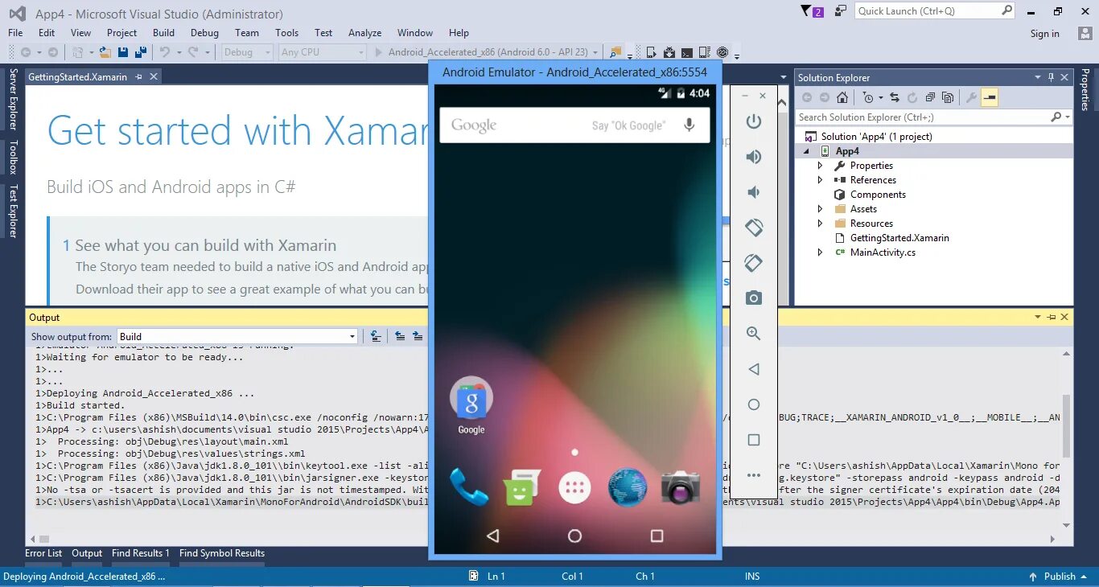Open Camera app in Android dock
The image size is (1099, 587).
tap(681, 487)
